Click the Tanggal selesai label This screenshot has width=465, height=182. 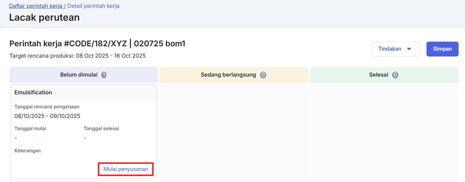[101, 128]
